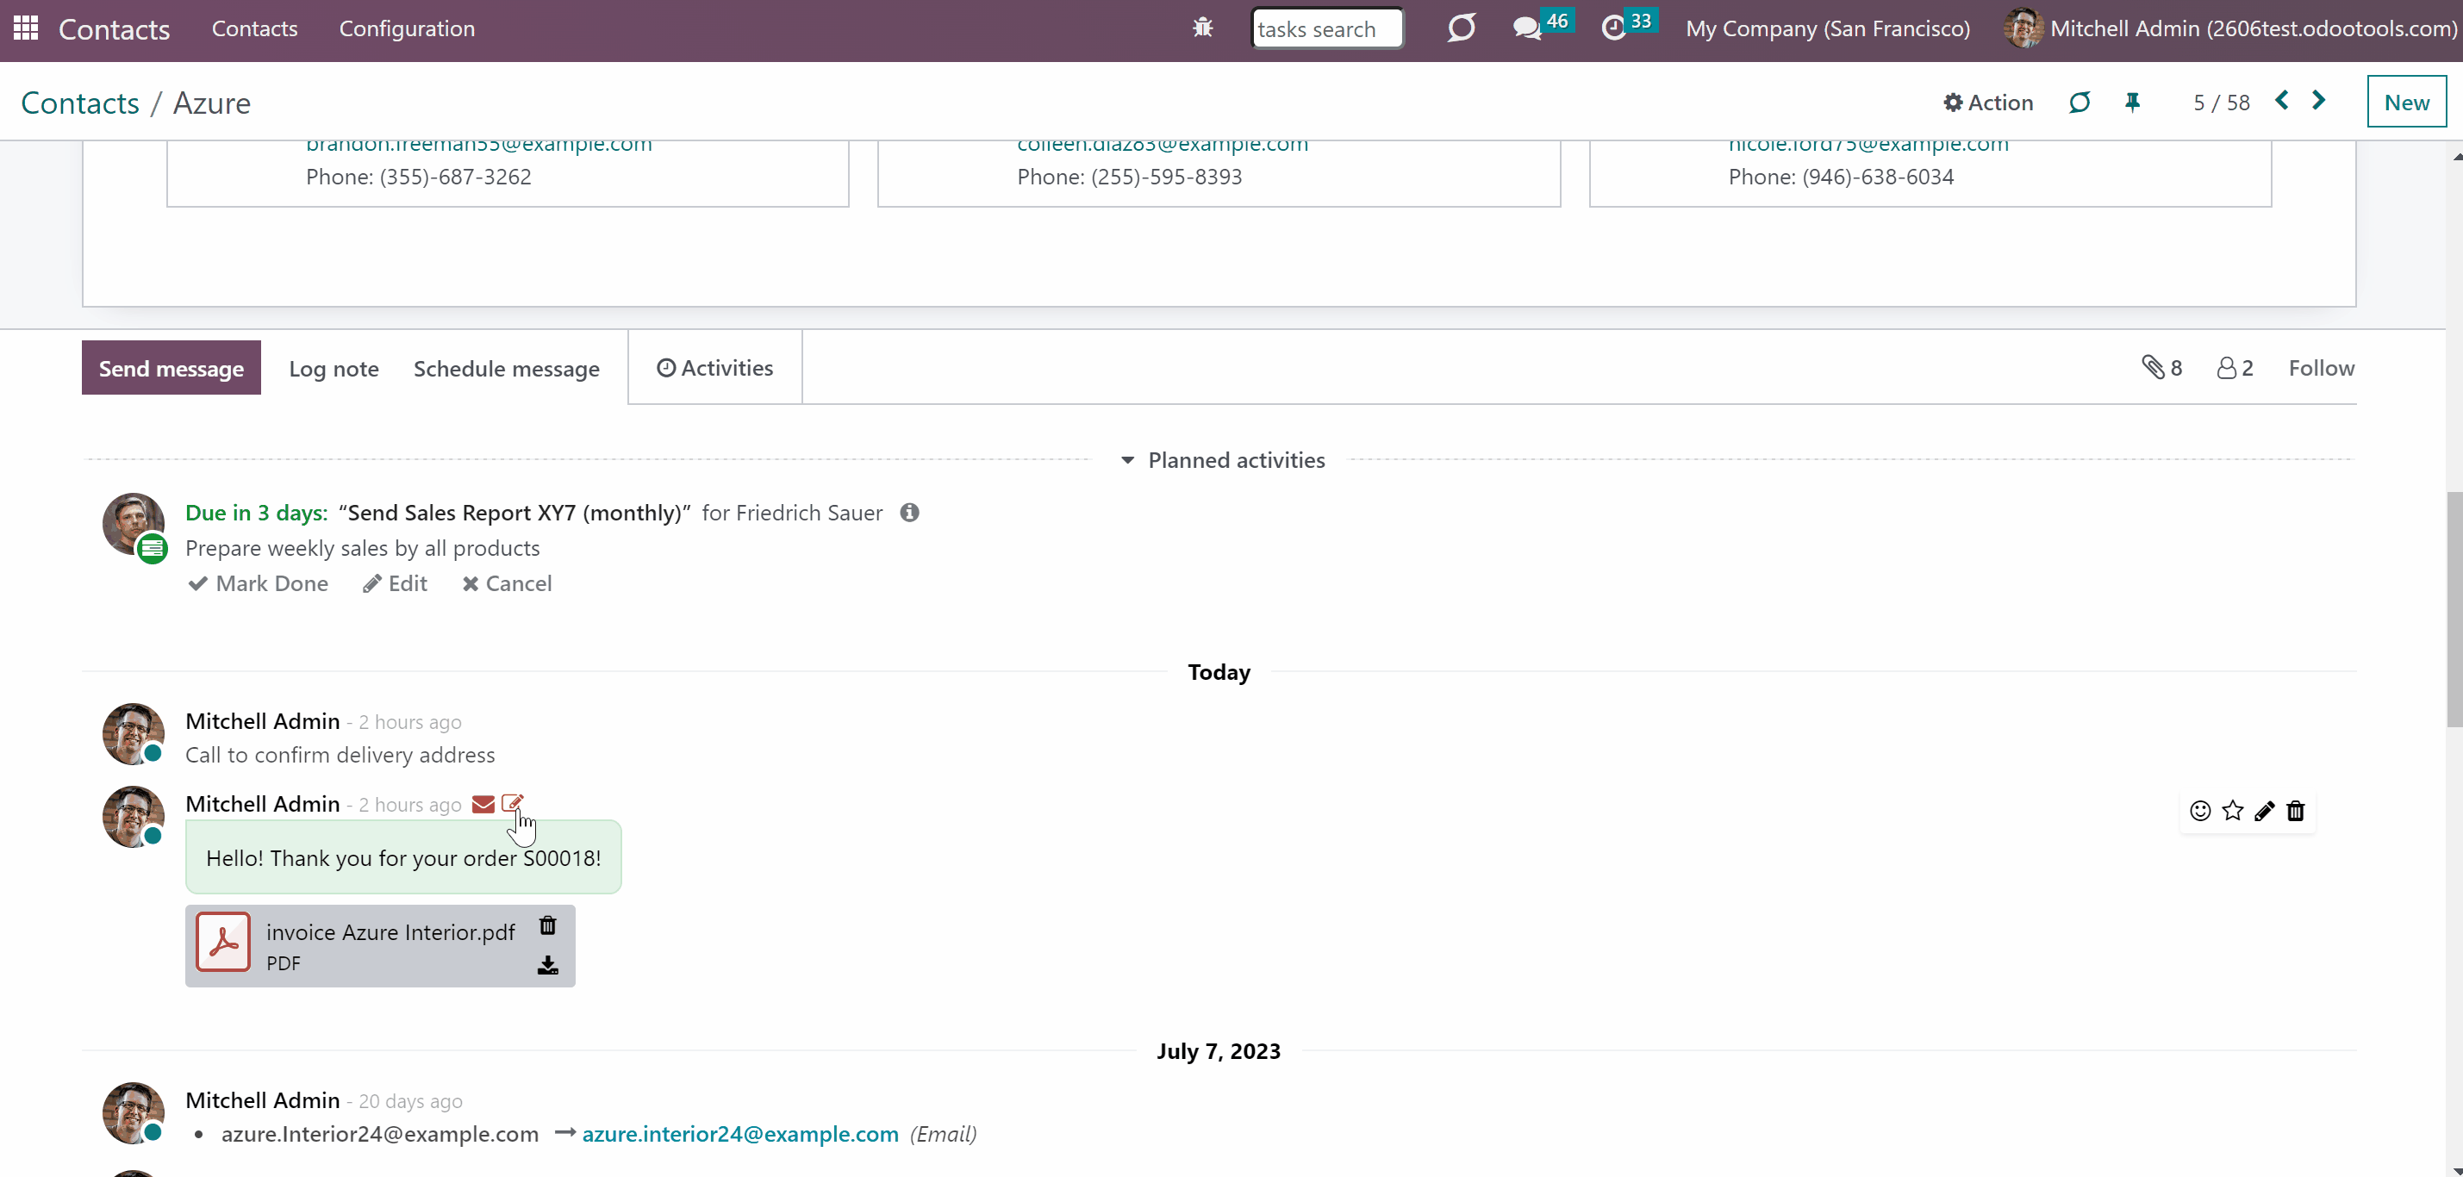The width and height of the screenshot is (2463, 1177).
Task: Click the 'Due in 3 days:' label
Action: click(256, 514)
